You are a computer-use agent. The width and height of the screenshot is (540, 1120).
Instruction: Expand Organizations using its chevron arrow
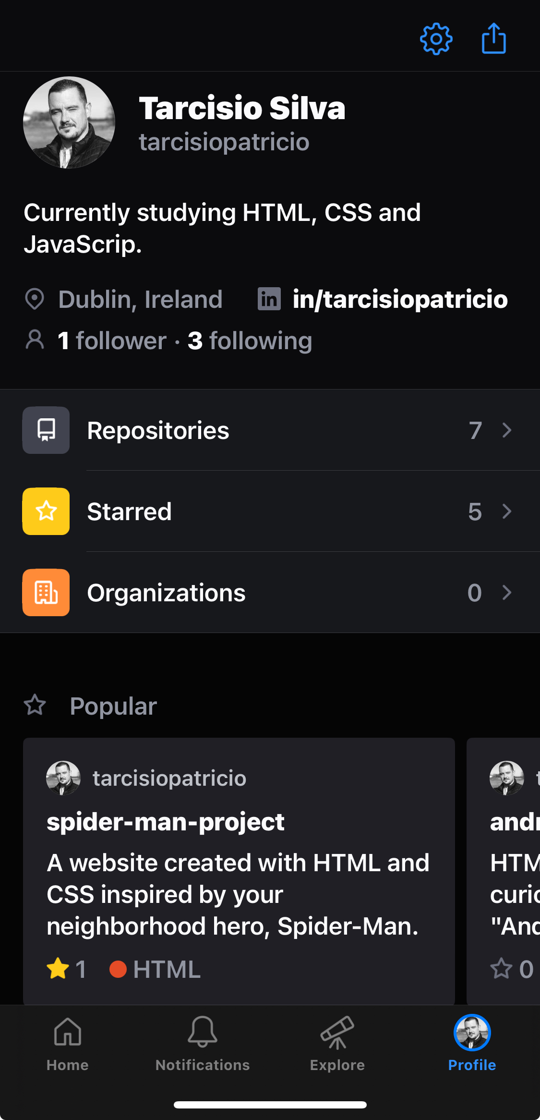[x=507, y=593]
